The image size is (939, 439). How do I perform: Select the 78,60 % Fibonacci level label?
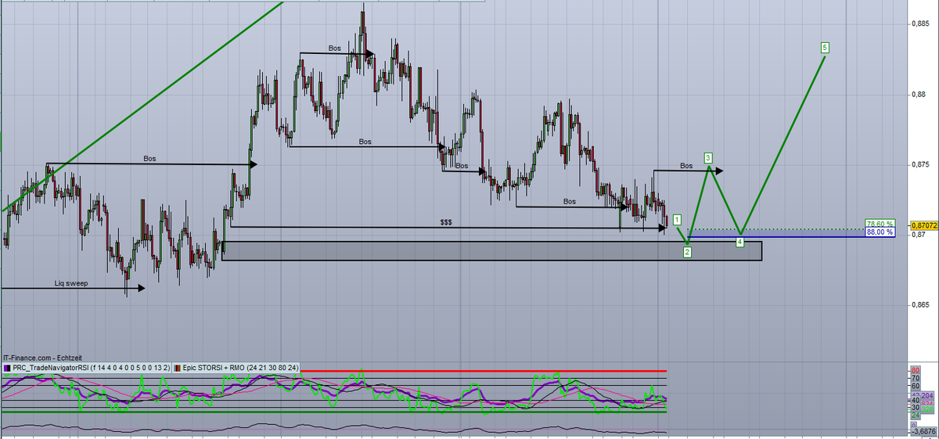click(880, 224)
